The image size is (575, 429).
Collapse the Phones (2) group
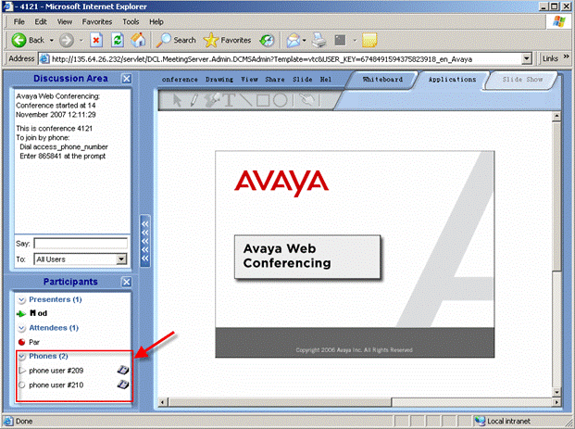[x=21, y=357]
